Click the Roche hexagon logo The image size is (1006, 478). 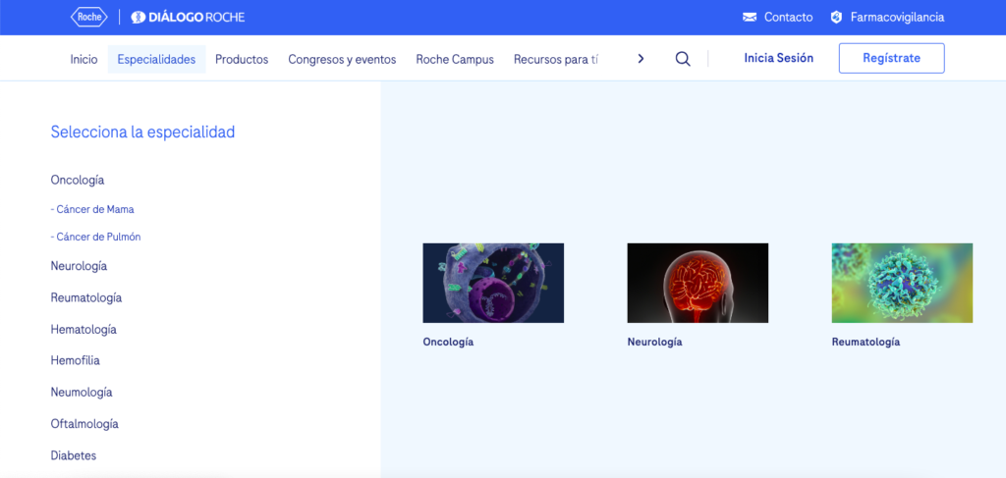(89, 17)
